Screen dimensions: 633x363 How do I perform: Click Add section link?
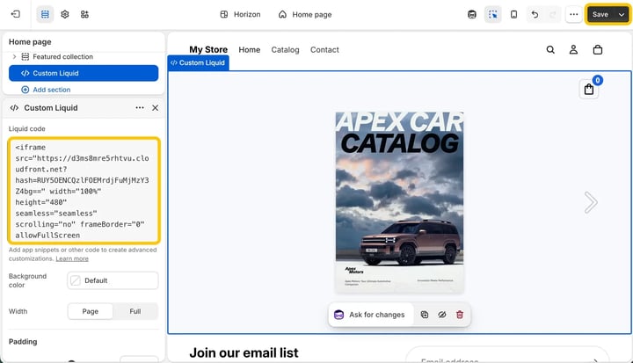(x=51, y=90)
